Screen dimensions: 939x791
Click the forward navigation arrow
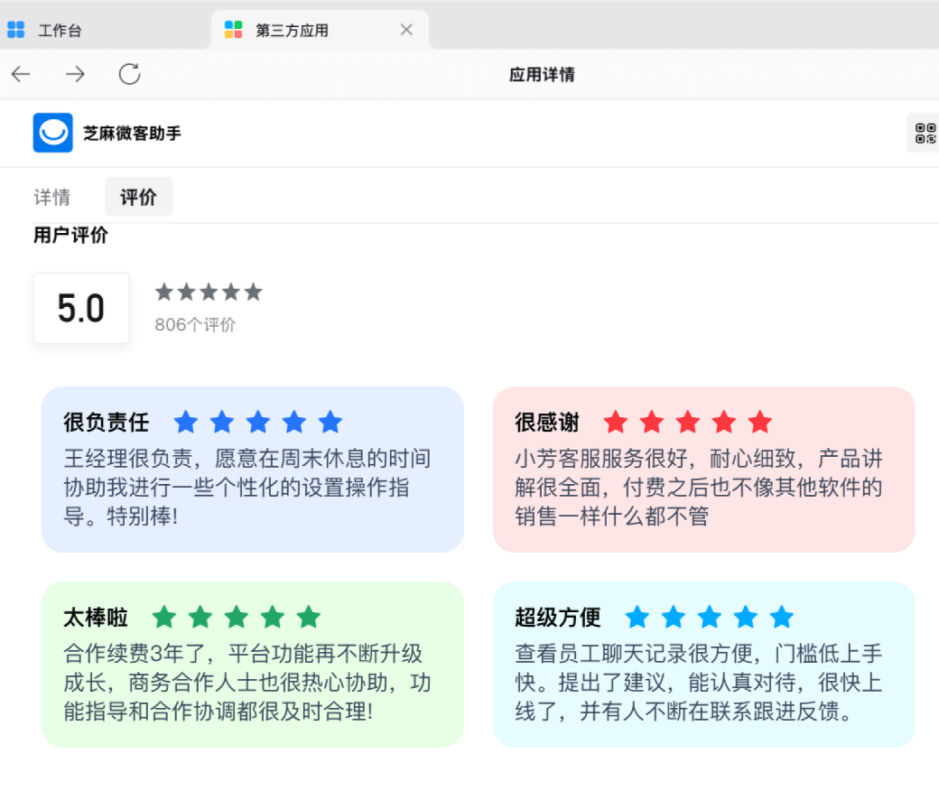pos(75,74)
